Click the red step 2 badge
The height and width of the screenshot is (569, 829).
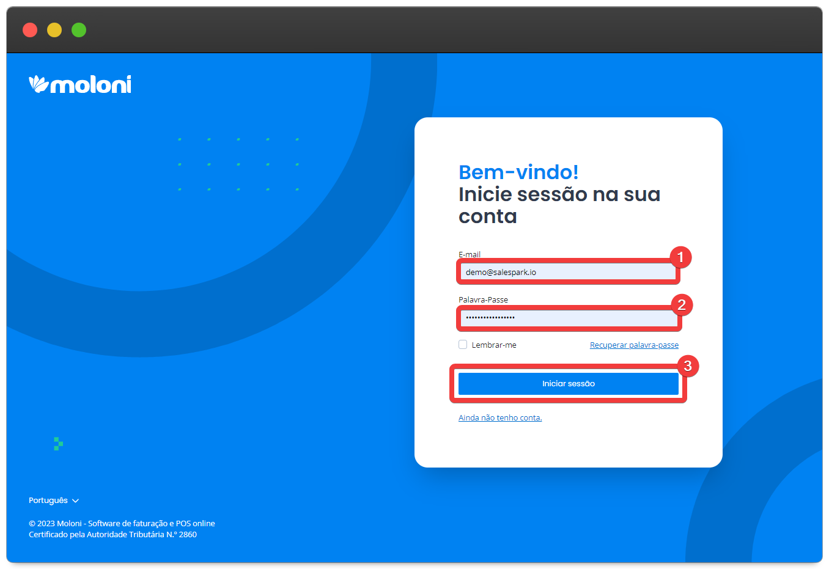(681, 305)
